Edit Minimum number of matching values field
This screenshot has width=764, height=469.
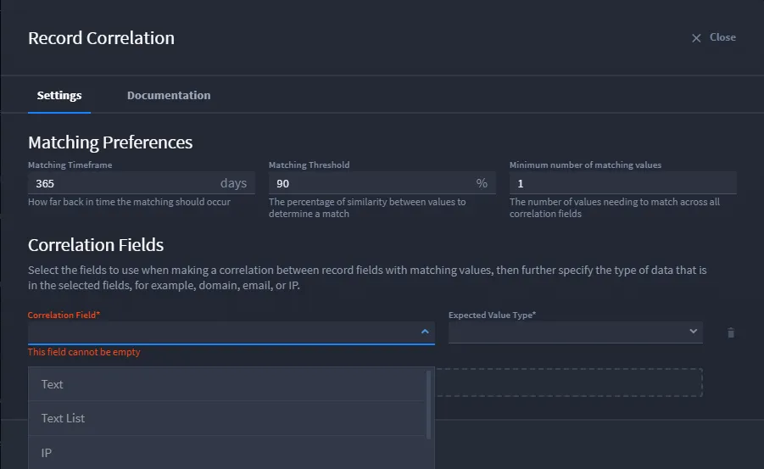click(622, 183)
